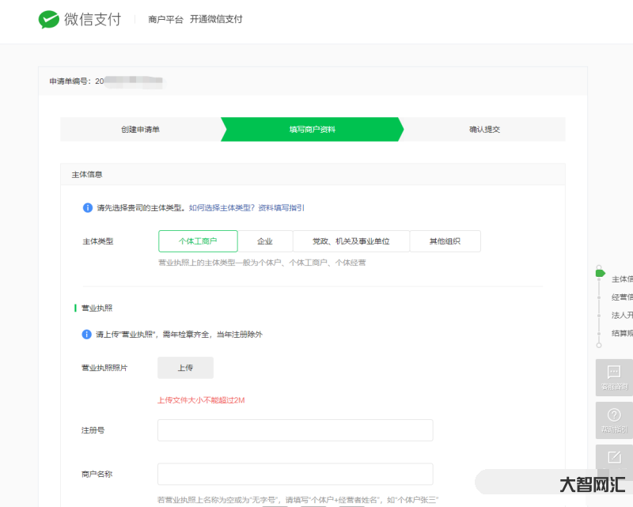633x507 pixels.
Task: Select 个体工商户 as subject type
Action: [x=198, y=241]
